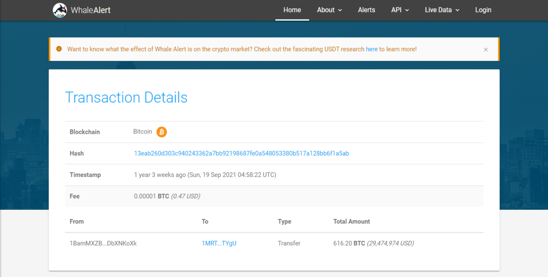The width and height of the screenshot is (548, 277).
Task: Expand the Live Data dropdown menu
Action: tap(442, 10)
